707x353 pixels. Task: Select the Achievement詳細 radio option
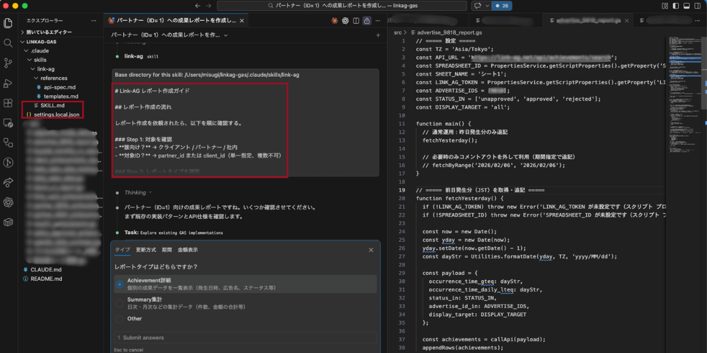click(119, 284)
